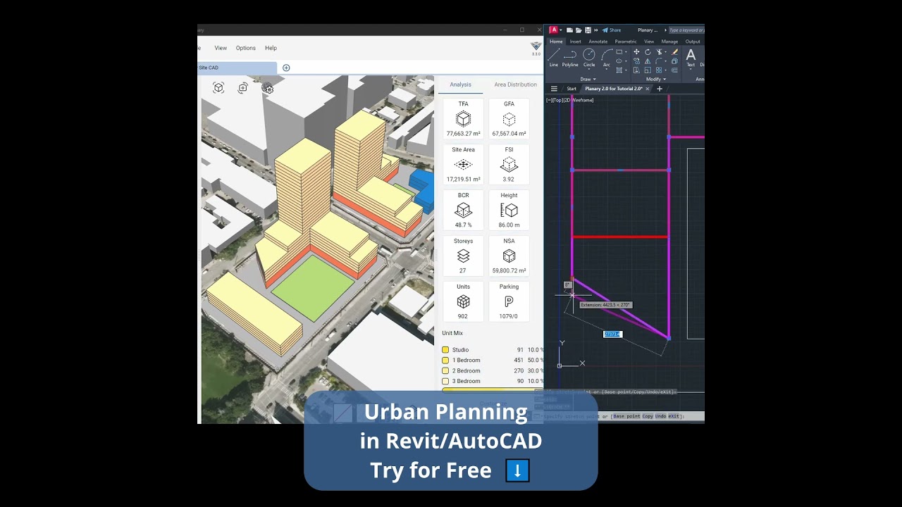Viewport: 902px width, 507px height.
Task: Click the 3 Bedroom color swatch
Action: coord(445,381)
